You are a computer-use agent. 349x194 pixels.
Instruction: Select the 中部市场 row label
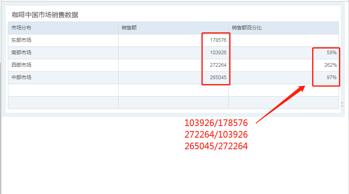point(21,78)
